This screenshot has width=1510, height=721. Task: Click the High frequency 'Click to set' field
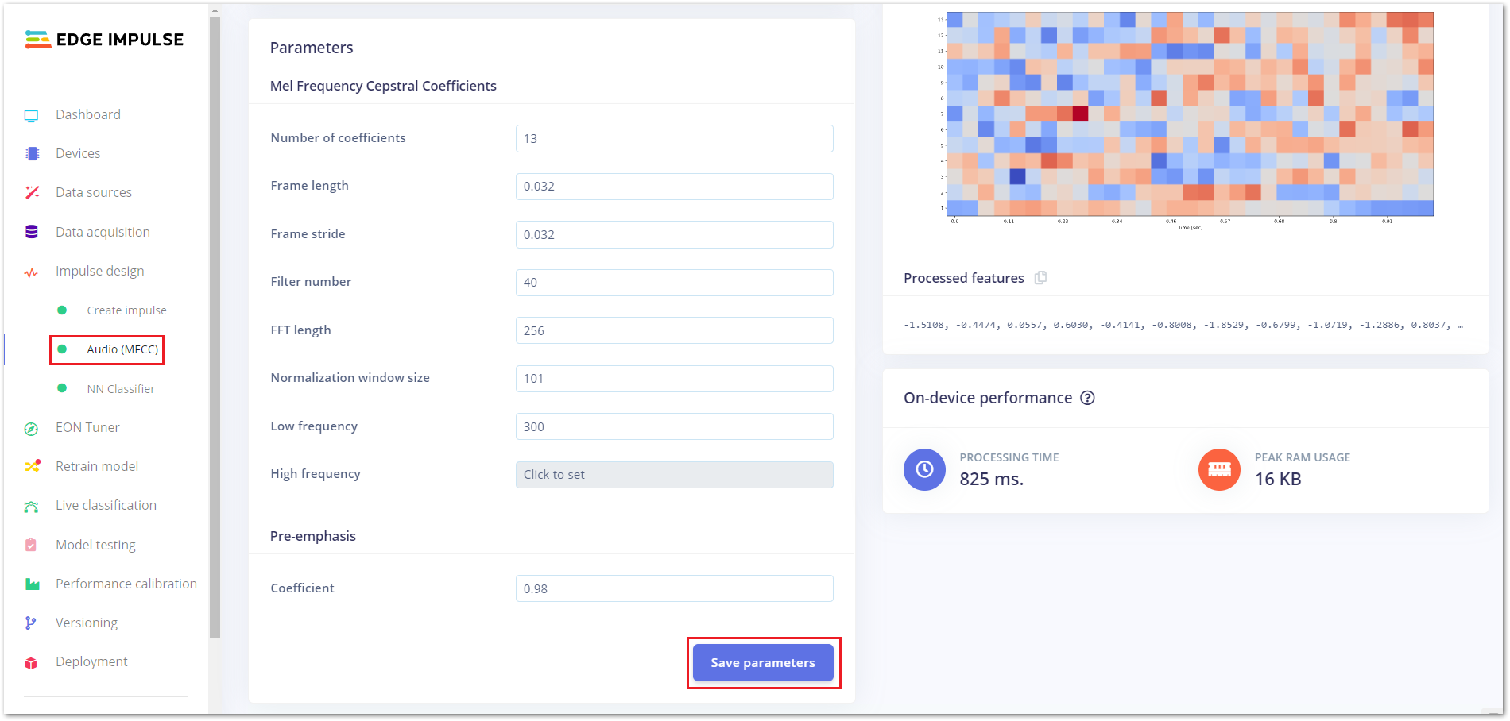(674, 475)
